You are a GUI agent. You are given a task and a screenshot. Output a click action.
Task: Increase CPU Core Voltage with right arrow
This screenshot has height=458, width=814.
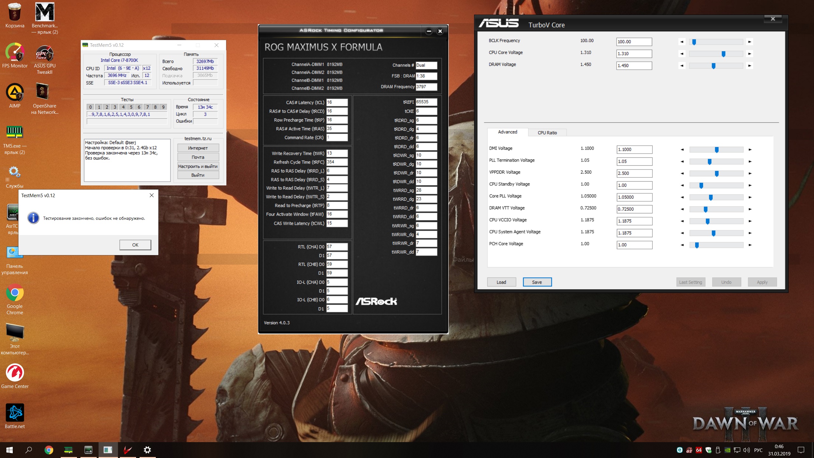point(749,54)
